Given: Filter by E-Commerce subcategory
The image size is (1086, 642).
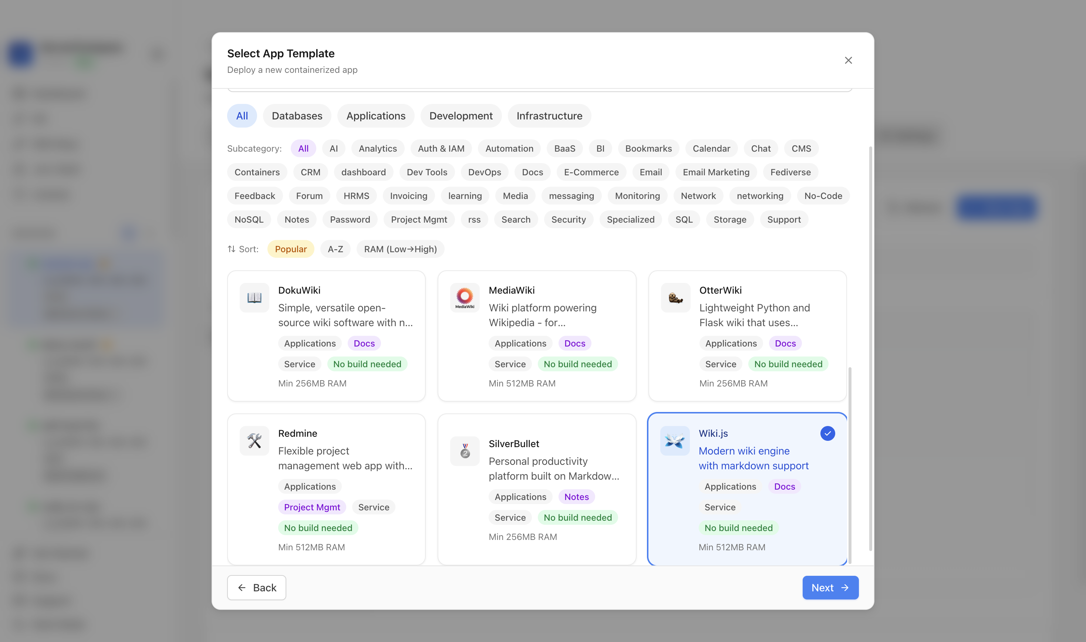Looking at the screenshot, I should [x=591, y=172].
